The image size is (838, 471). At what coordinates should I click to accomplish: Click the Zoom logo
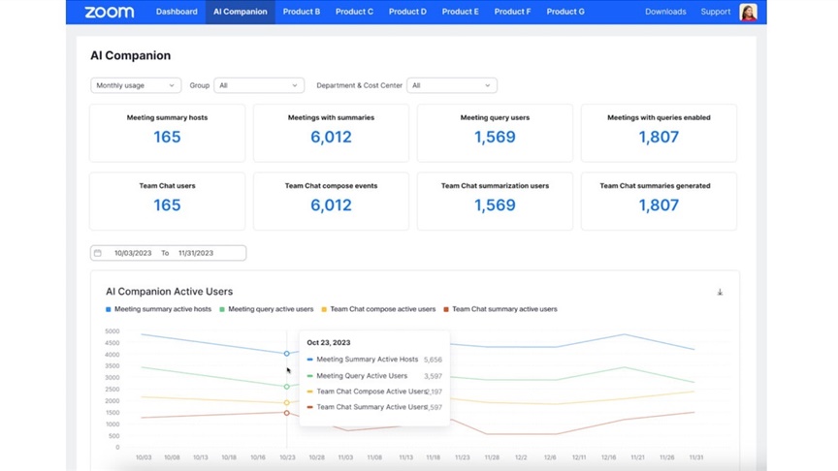tap(110, 12)
